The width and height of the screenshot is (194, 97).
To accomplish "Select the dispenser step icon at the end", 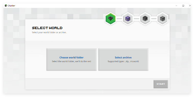I will 162,19.
